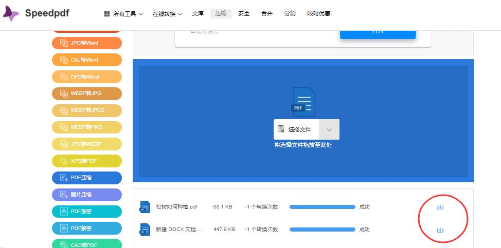Choose WEBP转JPEG converter
Viewport: 501px width, 248px height.
[x=87, y=110]
